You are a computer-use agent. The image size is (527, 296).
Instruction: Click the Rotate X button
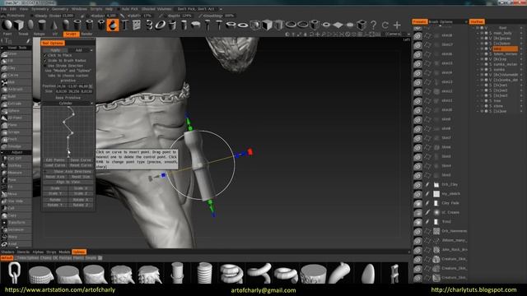(81, 199)
